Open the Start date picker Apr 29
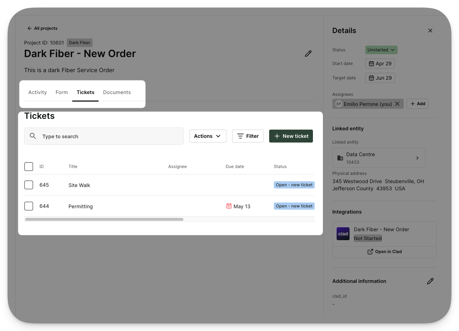The width and height of the screenshot is (459, 331). (380, 64)
